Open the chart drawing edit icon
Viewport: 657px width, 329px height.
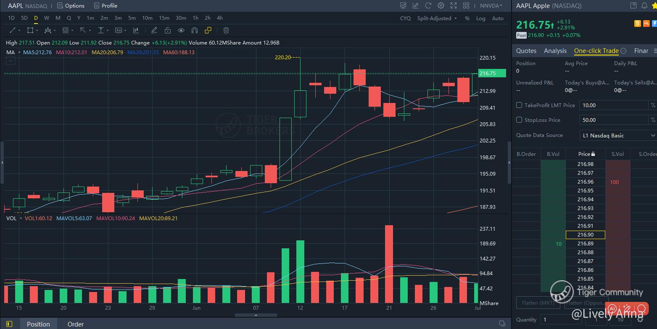click(416, 5)
